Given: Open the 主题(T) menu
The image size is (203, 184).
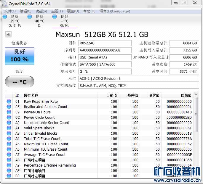Looking at the screenshot, I should 57,11.
